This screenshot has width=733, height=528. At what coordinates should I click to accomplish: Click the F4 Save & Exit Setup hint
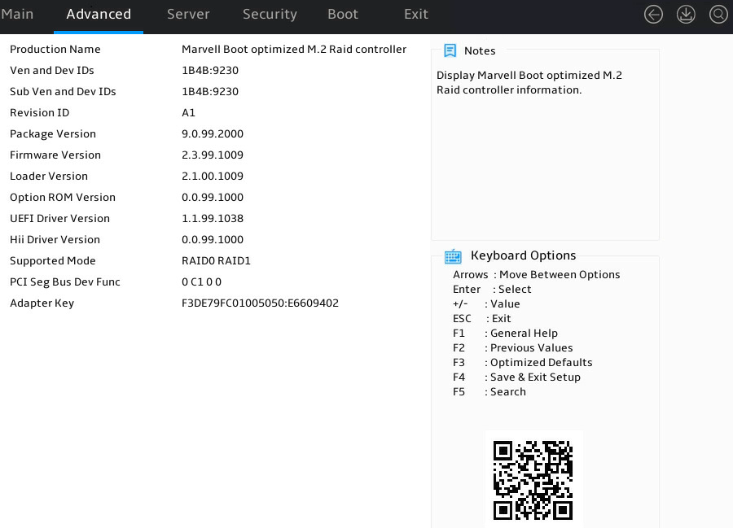pyautogui.click(x=516, y=377)
